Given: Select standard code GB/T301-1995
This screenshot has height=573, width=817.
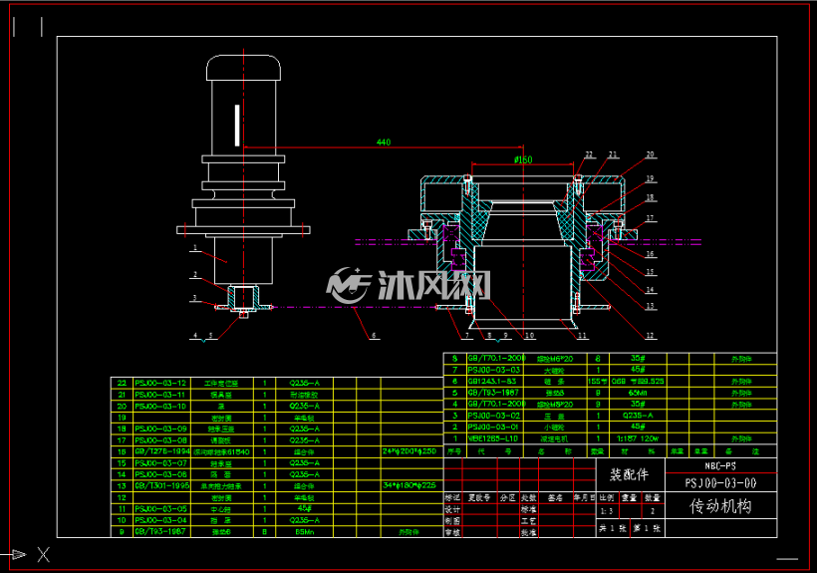Looking at the screenshot, I should 162,486.
